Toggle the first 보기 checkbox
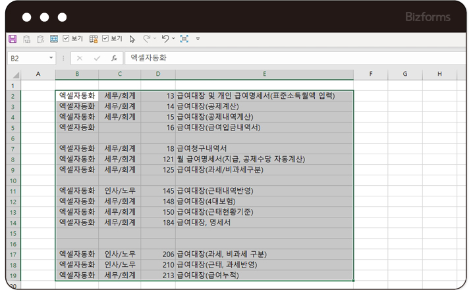 coord(66,39)
